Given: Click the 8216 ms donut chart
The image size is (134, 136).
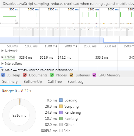Looking at the screenshot, I should 19,115.
